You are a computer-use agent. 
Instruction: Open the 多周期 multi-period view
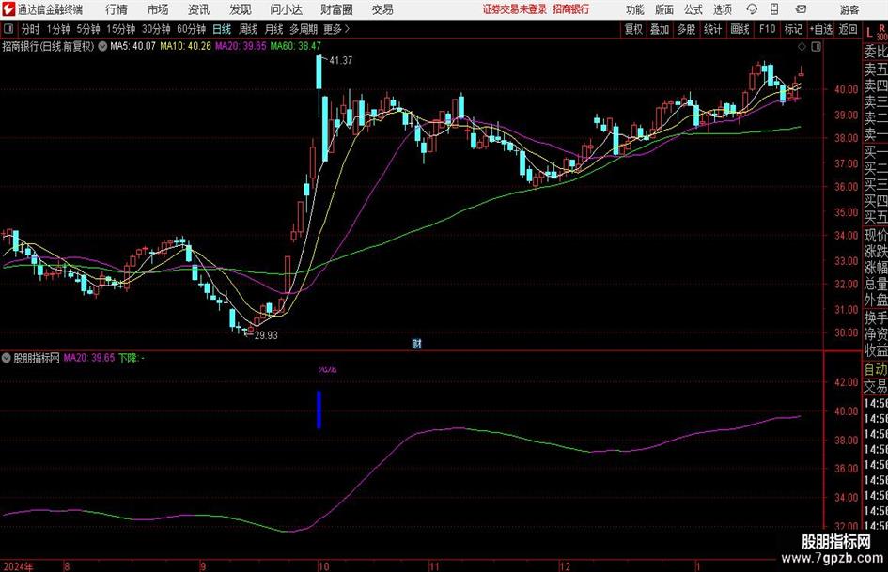304,29
